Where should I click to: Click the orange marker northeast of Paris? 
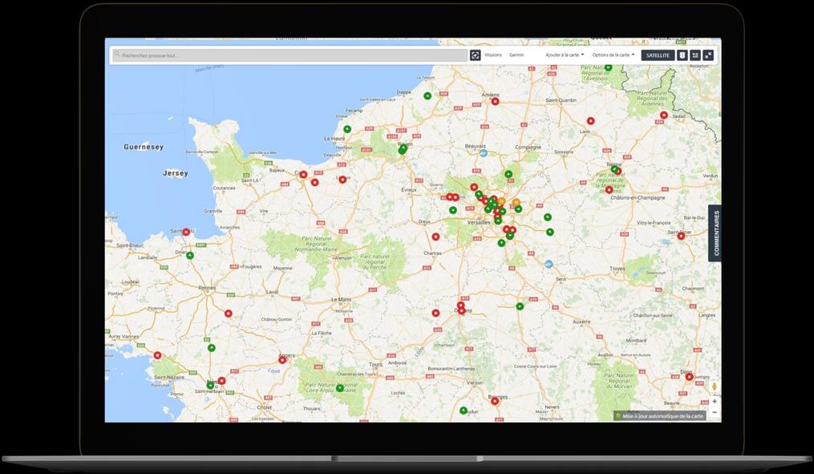pos(516,202)
